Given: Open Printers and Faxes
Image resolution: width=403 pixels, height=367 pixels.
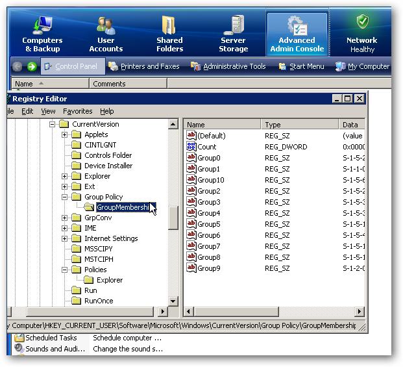Looking at the screenshot, I should (144, 66).
